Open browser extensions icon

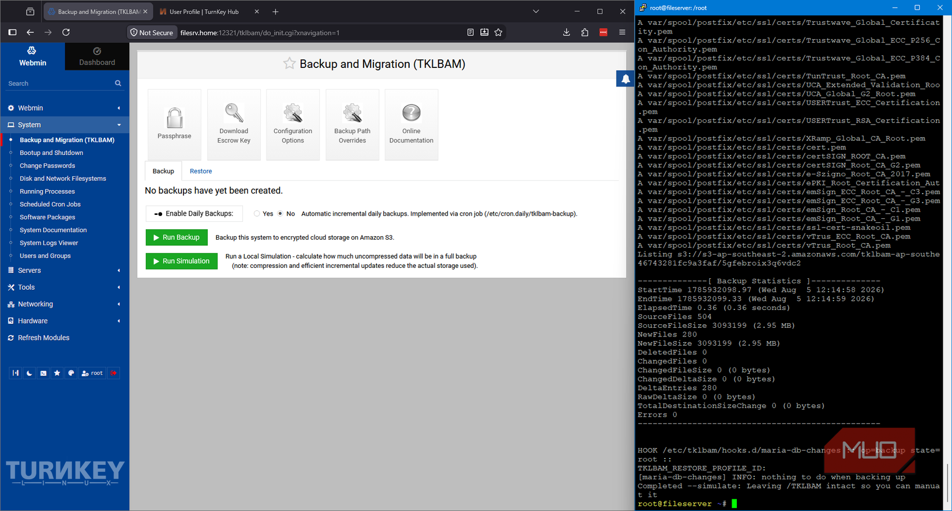[x=585, y=32]
